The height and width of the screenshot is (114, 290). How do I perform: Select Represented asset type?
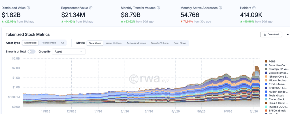pyautogui.click(x=49, y=43)
